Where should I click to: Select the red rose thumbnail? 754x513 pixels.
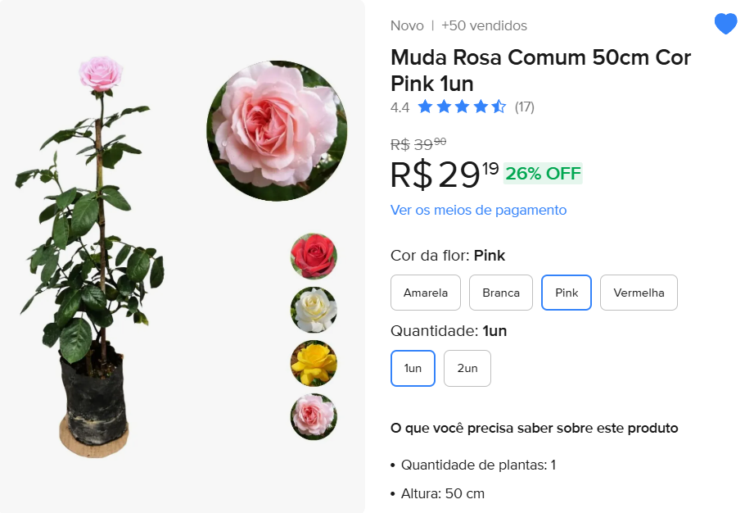(x=314, y=256)
